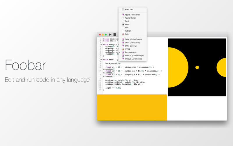
Task: Click the line "ellipse(width, height/2, d3, d3);"
Action: coord(124,84)
